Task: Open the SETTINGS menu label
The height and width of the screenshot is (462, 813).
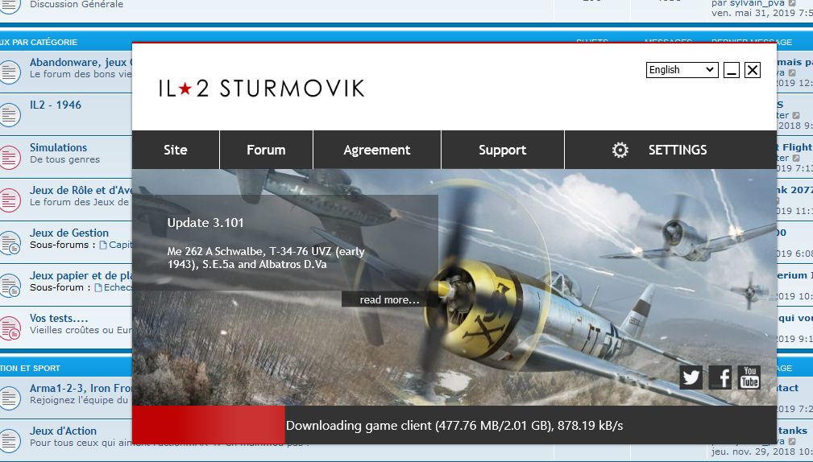Action: coord(677,150)
